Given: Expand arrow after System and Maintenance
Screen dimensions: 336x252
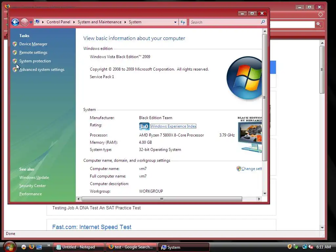Looking at the screenshot, I should [x=125, y=22].
